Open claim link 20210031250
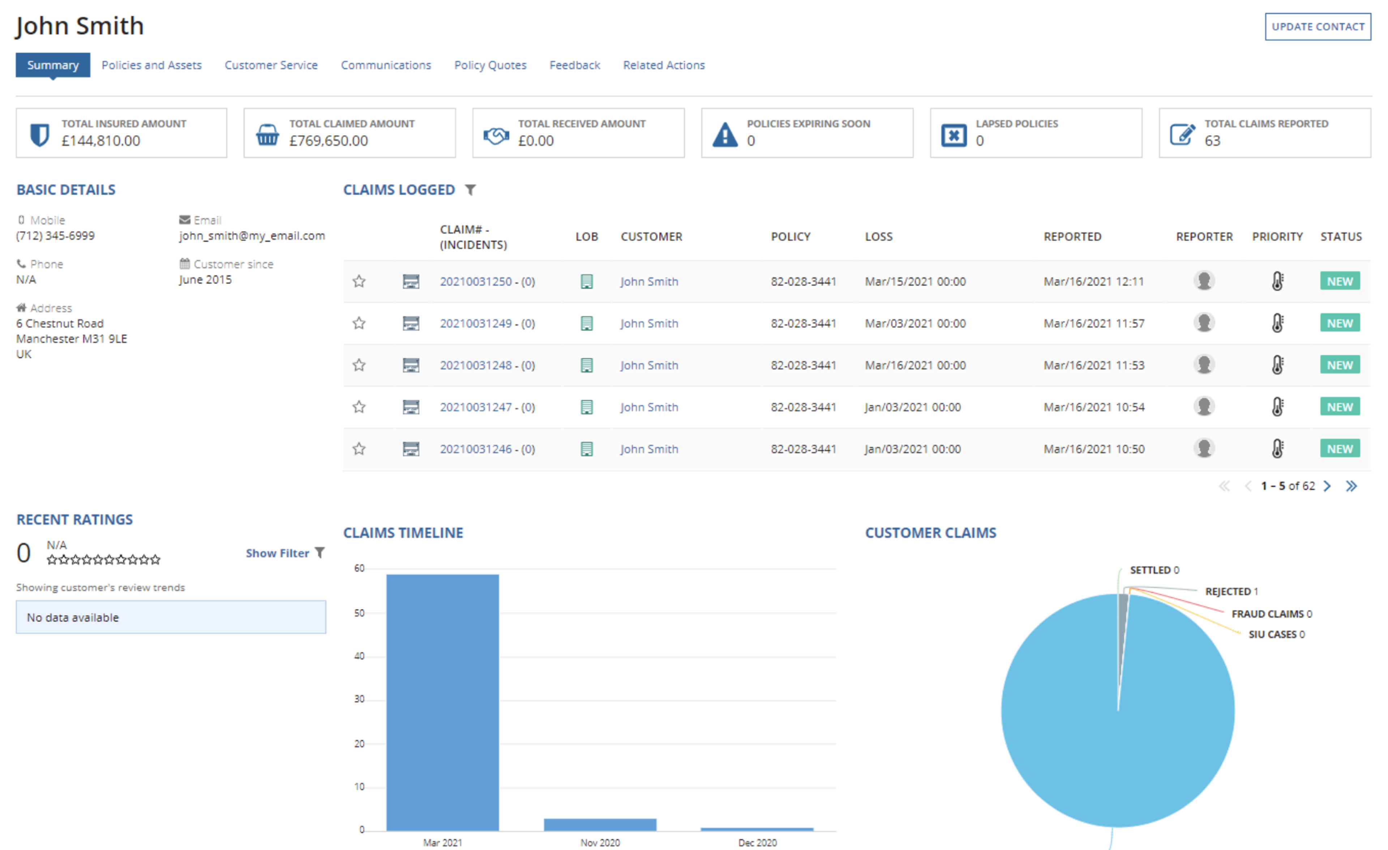Image resolution: width=1388 pixels, height=850 pixels. point(476,281)
